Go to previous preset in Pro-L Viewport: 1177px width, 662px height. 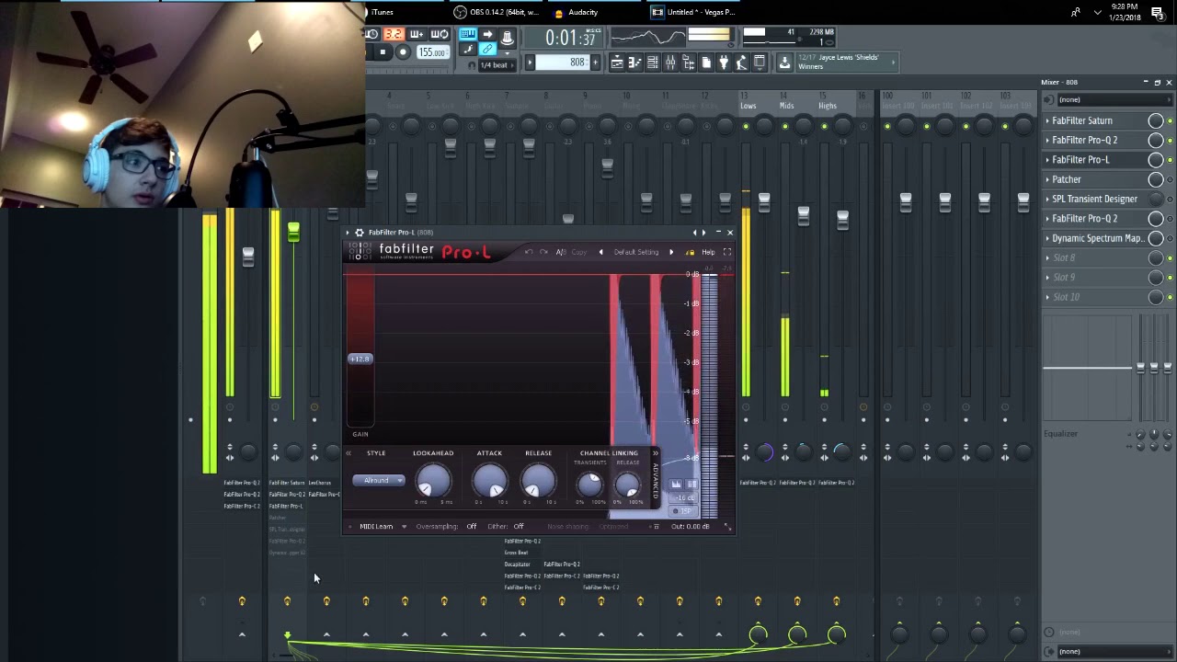click(600, 252)
